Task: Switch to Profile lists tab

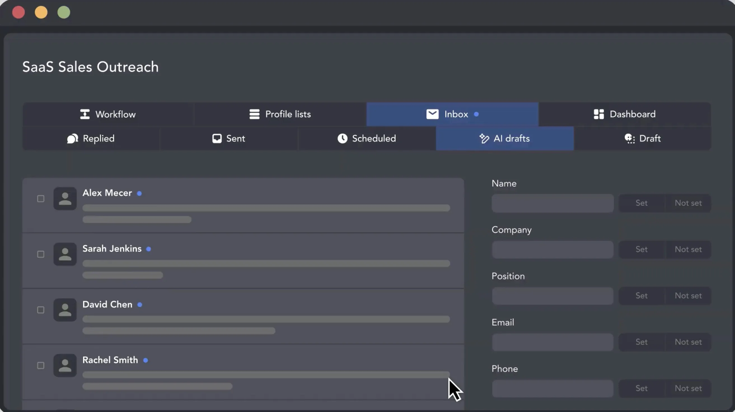Action: [x=280, y=114]
